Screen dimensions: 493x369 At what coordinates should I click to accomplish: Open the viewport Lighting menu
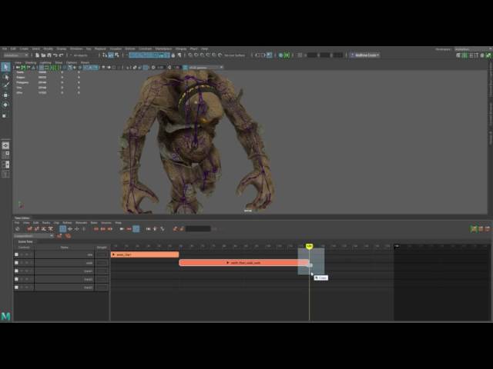coord(45,63)
